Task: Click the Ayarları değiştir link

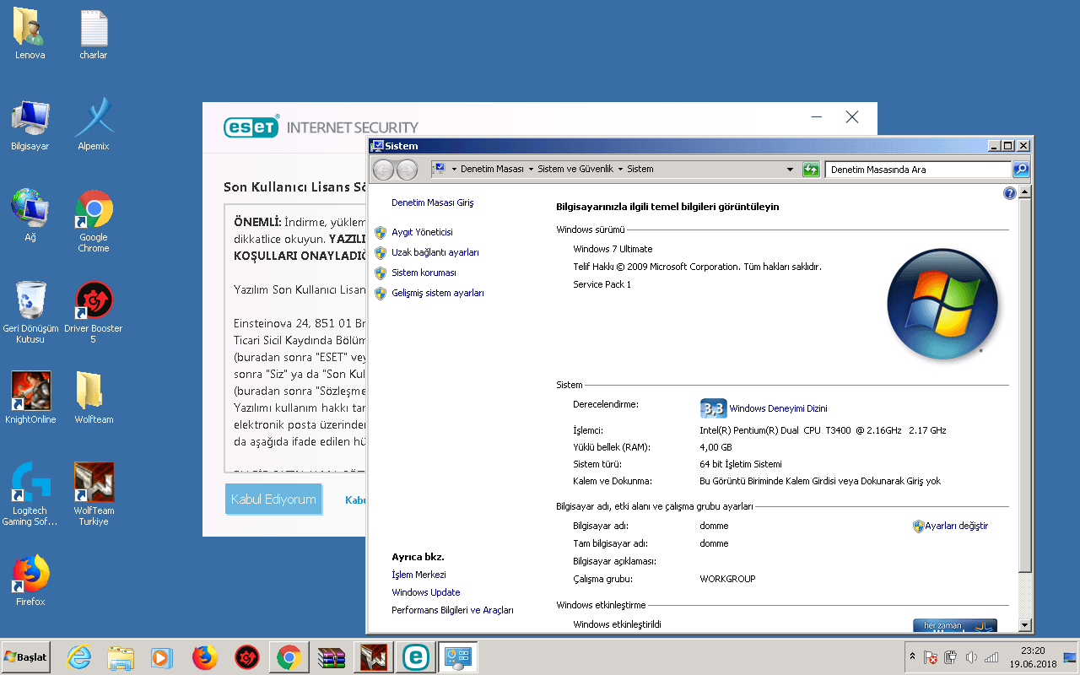Action: [956, 526]
